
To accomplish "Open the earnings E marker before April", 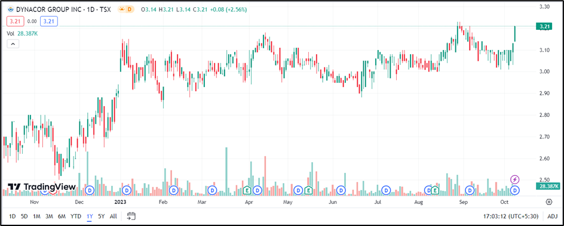I will [247, 190].
